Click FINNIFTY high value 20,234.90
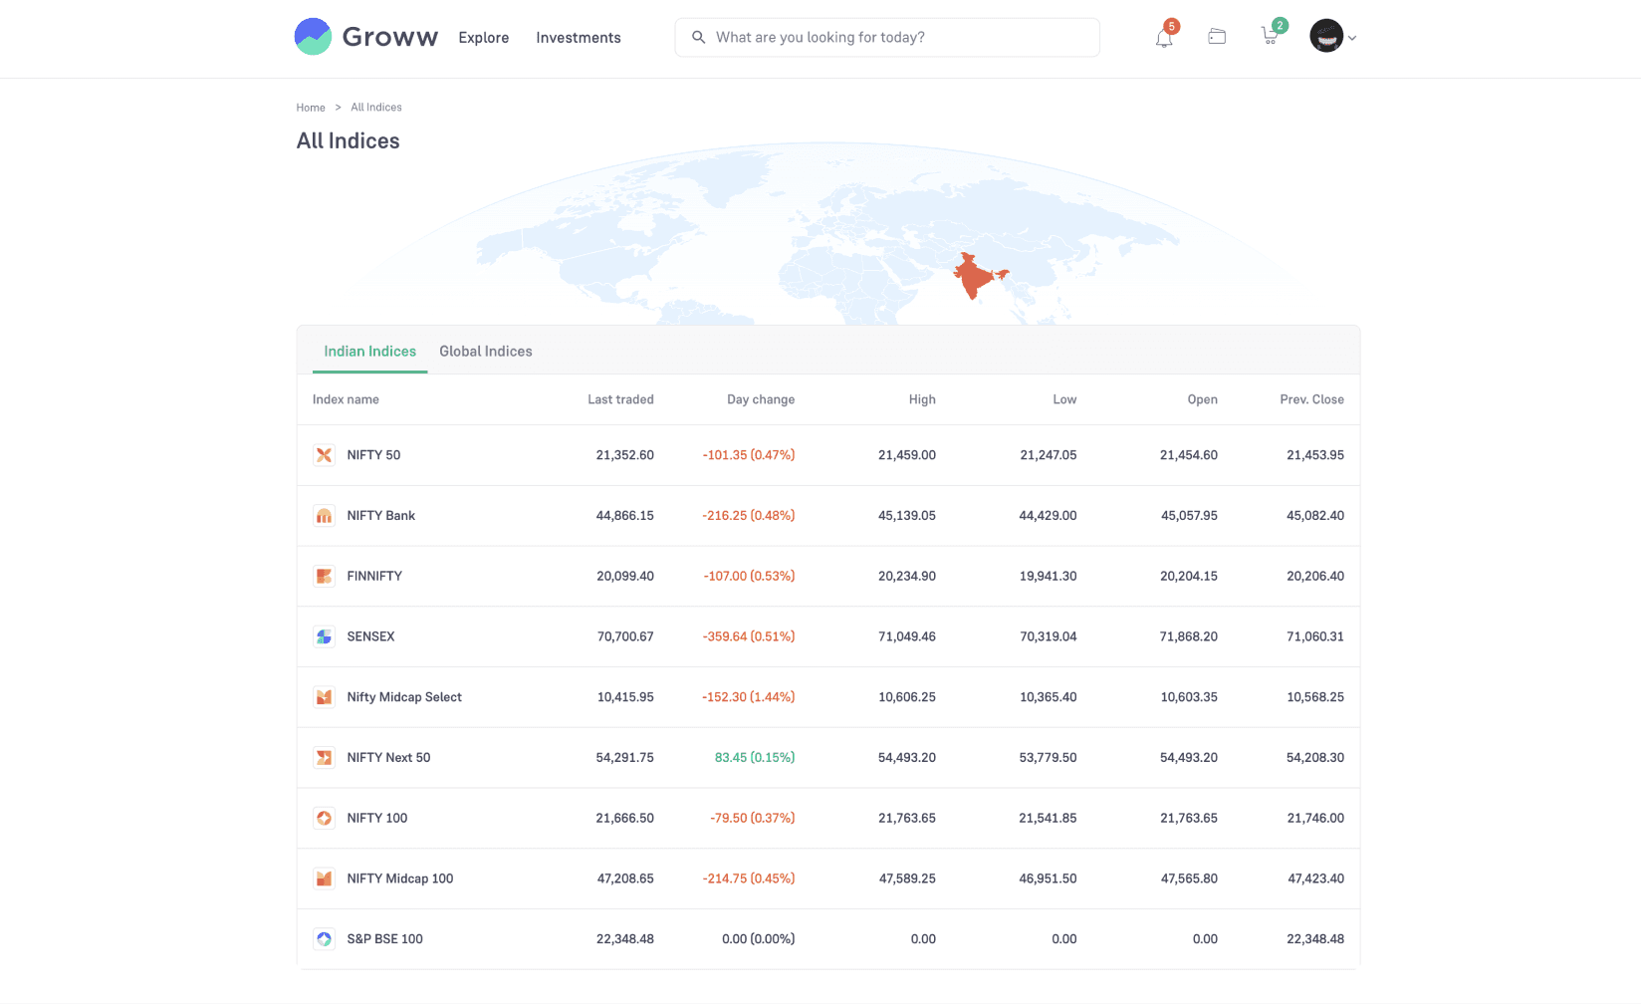The height and width of the screenshot is (1004, 1641). [x=907, y=576]
